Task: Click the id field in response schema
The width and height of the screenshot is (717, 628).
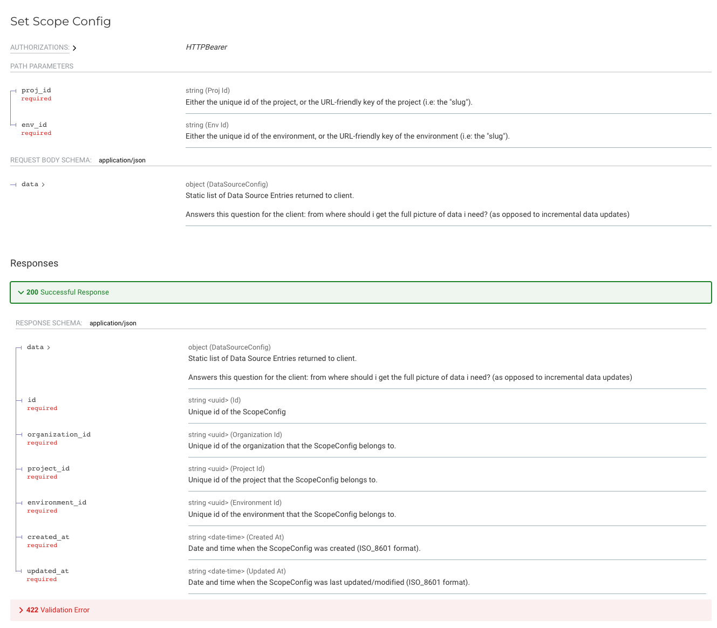Action: click(x=32, y=400)
